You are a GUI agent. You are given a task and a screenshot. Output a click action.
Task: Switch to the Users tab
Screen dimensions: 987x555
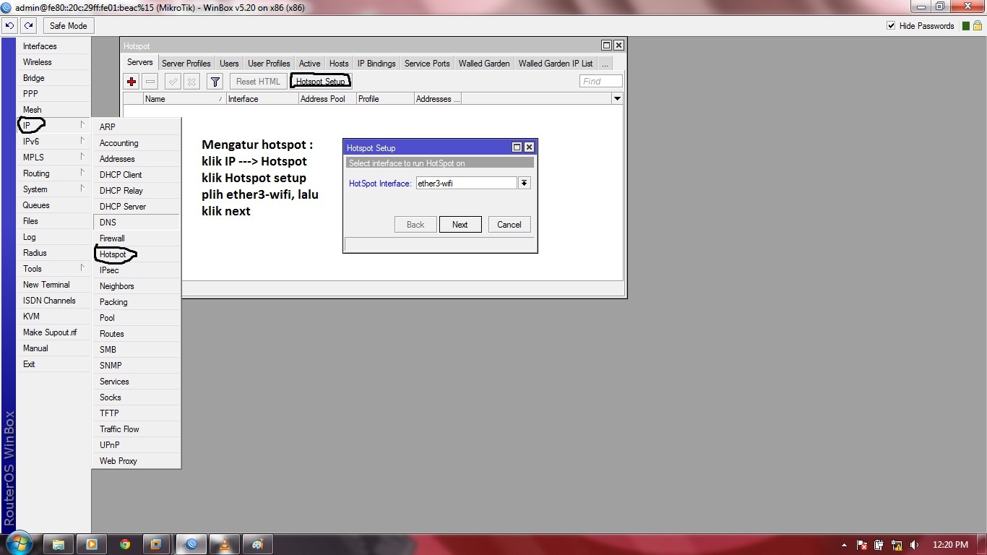point(229,64)
